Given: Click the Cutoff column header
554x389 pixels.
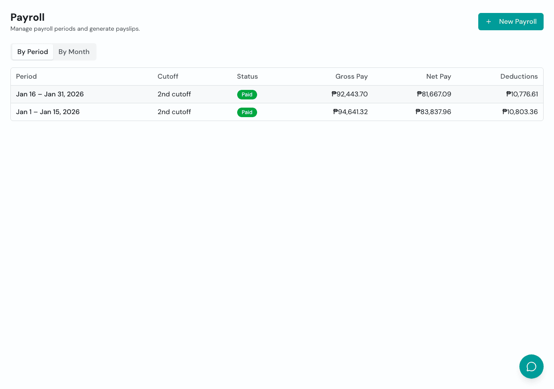Looking at the screenshot, I should pos(168,77).
